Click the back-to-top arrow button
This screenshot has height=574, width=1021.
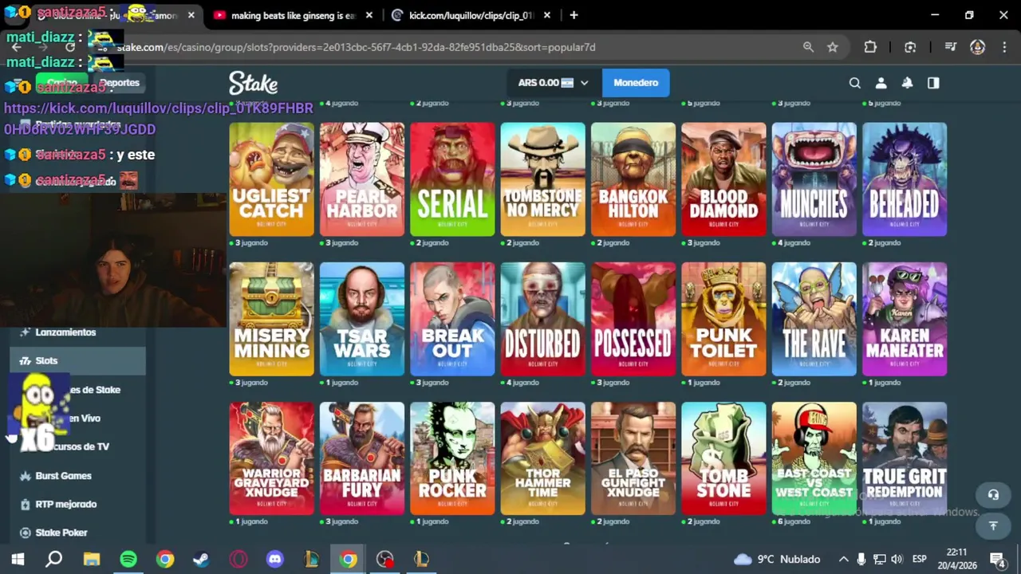point(993,525)
